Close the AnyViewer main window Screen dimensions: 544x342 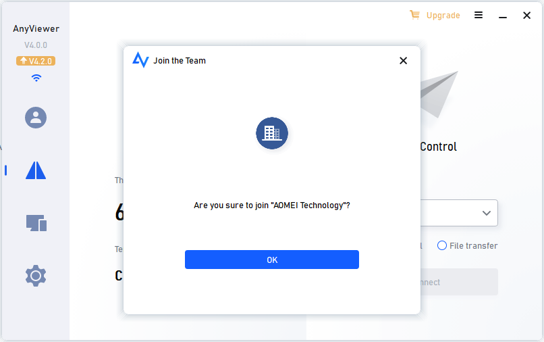tap(526, 16)
